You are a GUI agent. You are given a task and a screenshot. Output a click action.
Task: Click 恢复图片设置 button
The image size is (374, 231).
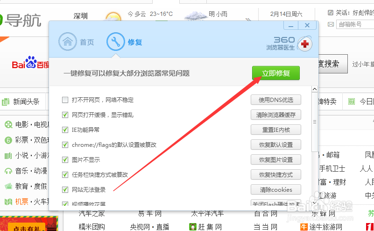[276, 159]
